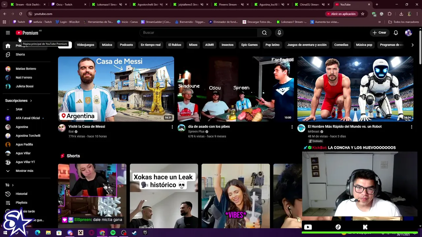Open Playlists in the sidebar
Viewport: 422px width, 237px height.
coord(21,203)
